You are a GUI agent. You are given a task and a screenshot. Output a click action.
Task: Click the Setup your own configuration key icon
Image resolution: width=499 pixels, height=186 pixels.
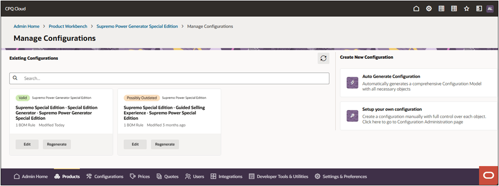352,116
